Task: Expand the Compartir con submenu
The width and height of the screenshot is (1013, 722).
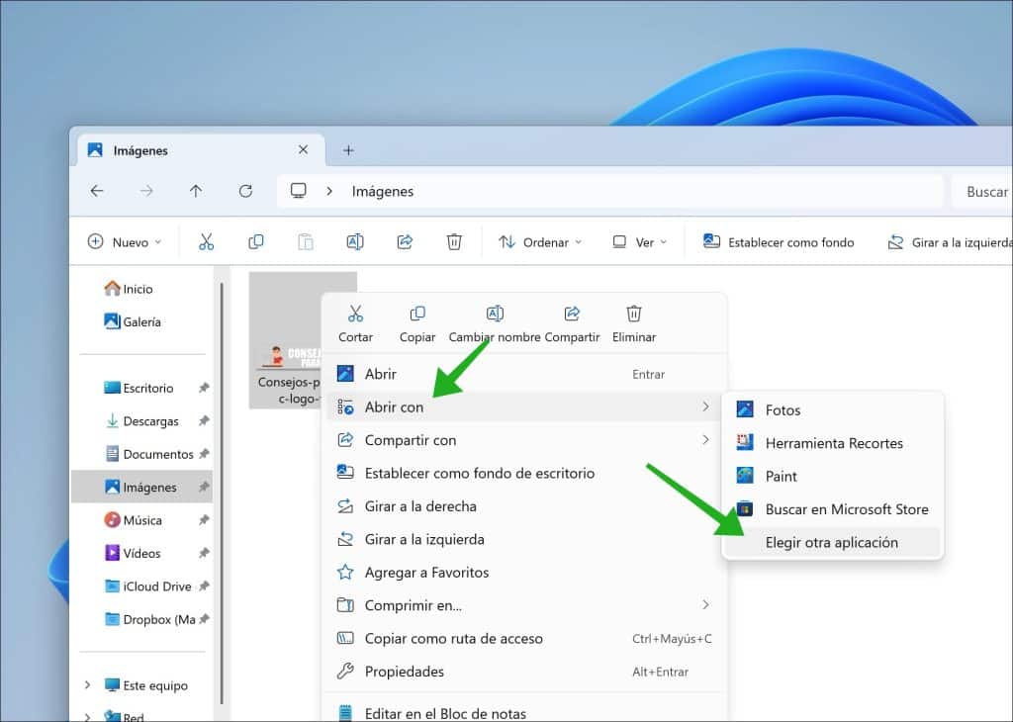Action: click(705, 440)
